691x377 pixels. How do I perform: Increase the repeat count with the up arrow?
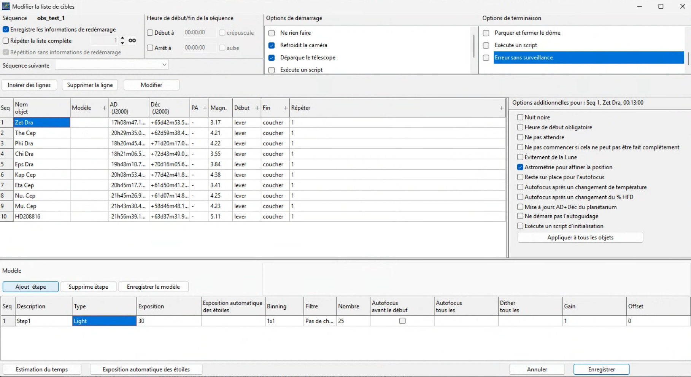pyautogui.click(x=122, y=38)
